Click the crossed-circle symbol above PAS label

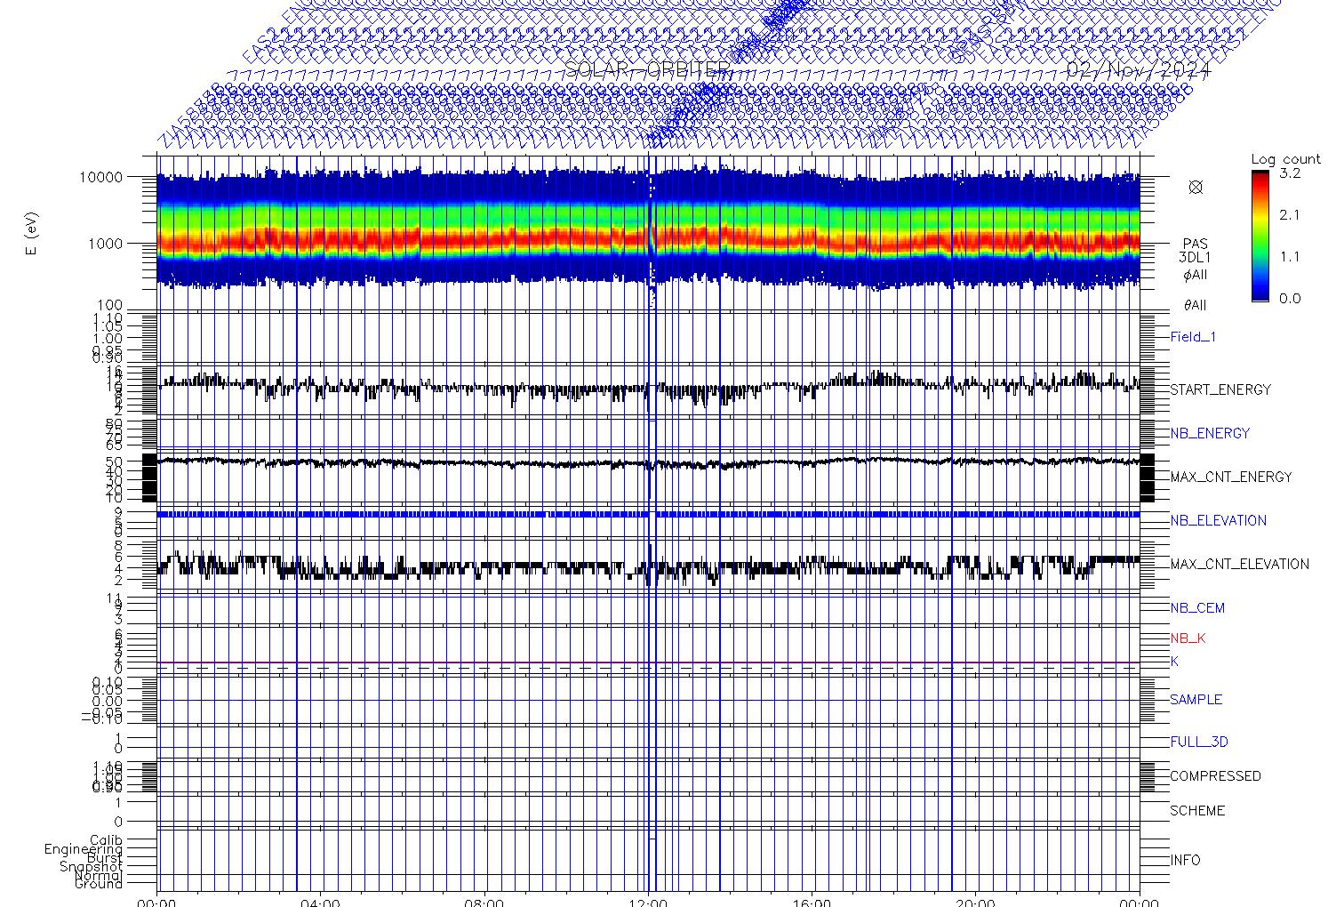tap(1196, 187)
